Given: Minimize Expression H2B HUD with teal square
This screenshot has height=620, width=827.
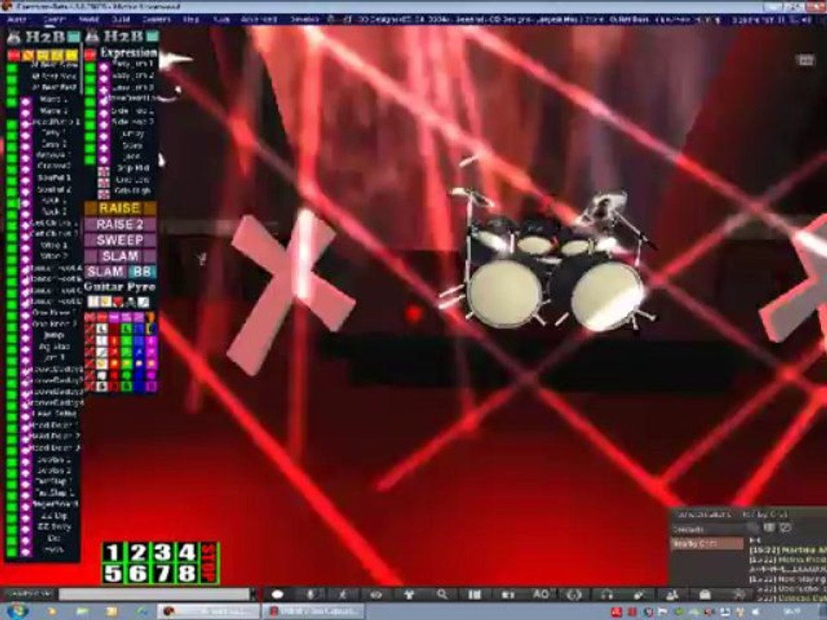Looking at the screenshot, I should pos(152,37).
